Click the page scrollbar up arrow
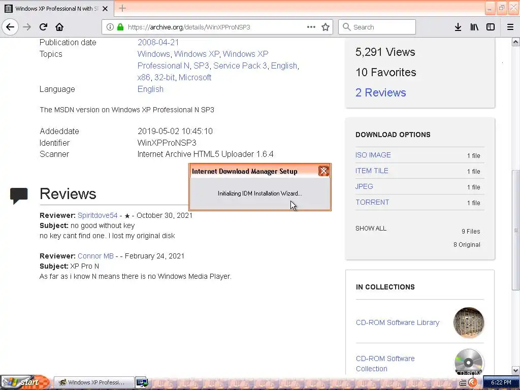 (516, 42)
